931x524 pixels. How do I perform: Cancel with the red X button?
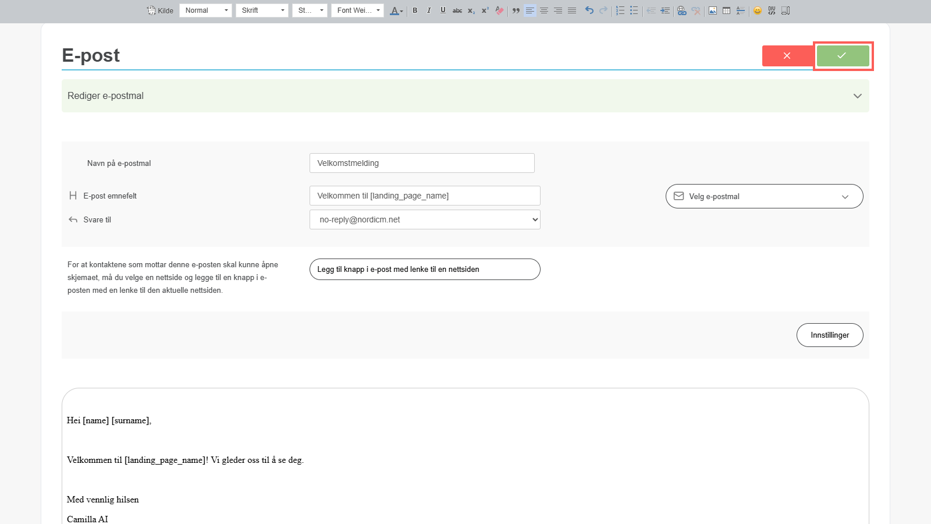point(787,56)
